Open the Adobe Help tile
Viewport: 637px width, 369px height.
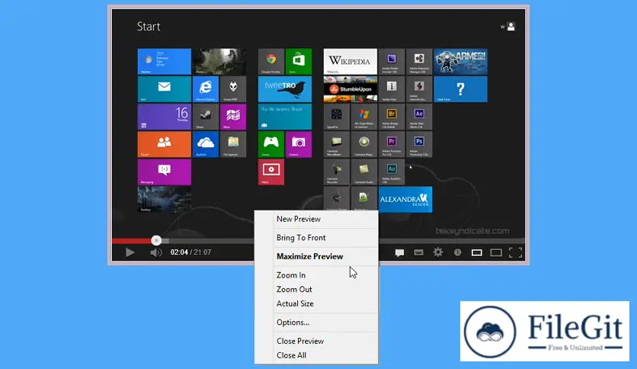[392, 89]
